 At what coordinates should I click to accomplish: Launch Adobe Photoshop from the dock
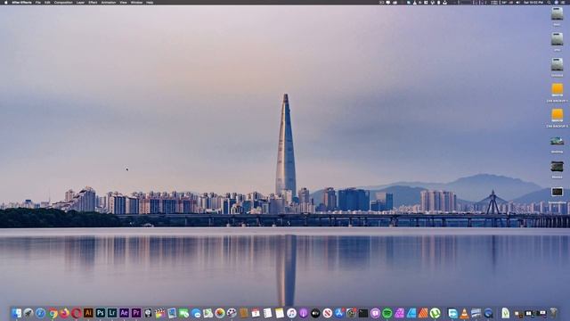(x=101, y=313)
